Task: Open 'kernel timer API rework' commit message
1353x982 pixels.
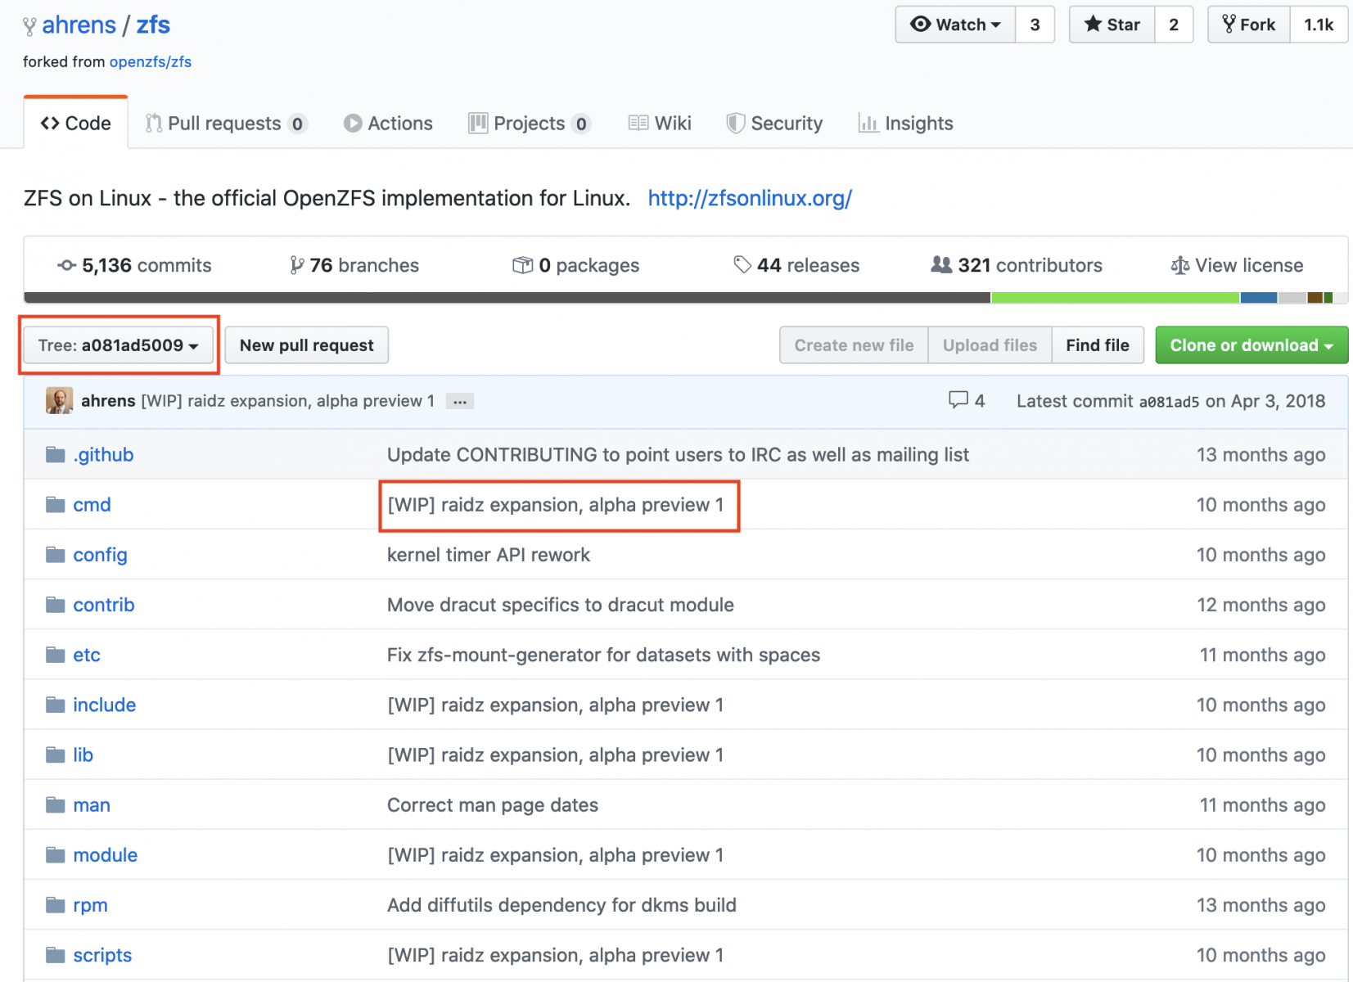Action: pos(489,555)
